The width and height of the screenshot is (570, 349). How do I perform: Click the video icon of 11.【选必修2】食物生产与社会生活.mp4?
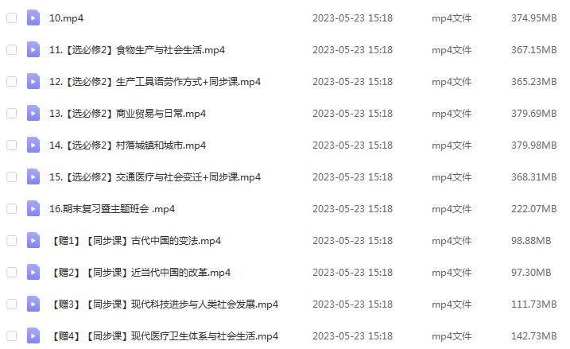tap(33, 49)
